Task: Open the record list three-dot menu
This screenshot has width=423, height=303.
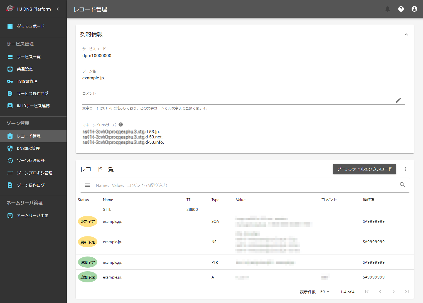Action: click(x=405, y=169)
